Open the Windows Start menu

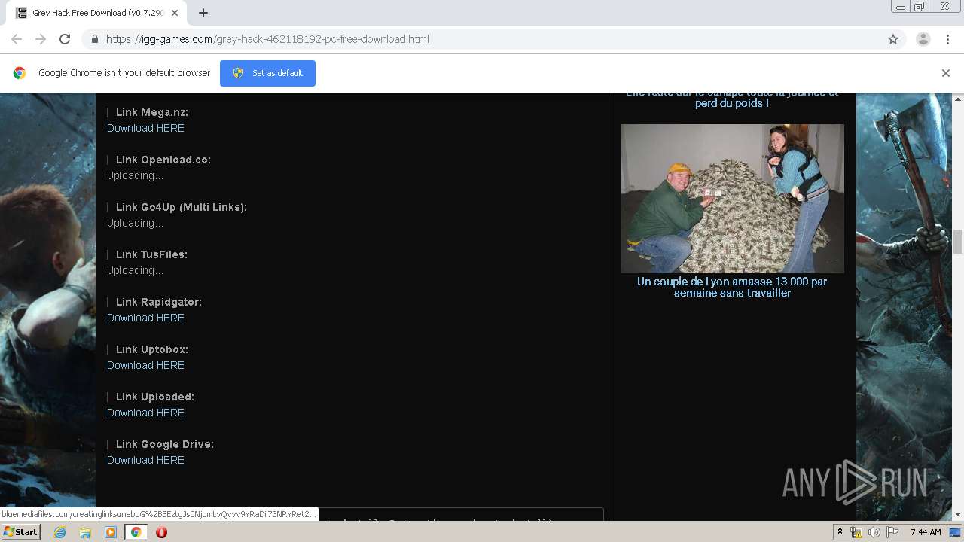20,531
